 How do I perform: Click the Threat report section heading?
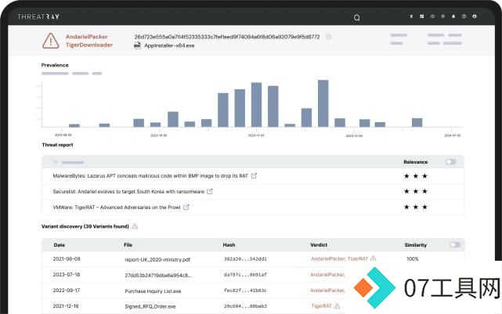click(x=58, y=145)
